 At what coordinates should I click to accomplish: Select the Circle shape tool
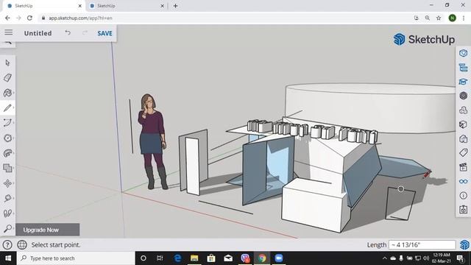[x=8, y=138]
